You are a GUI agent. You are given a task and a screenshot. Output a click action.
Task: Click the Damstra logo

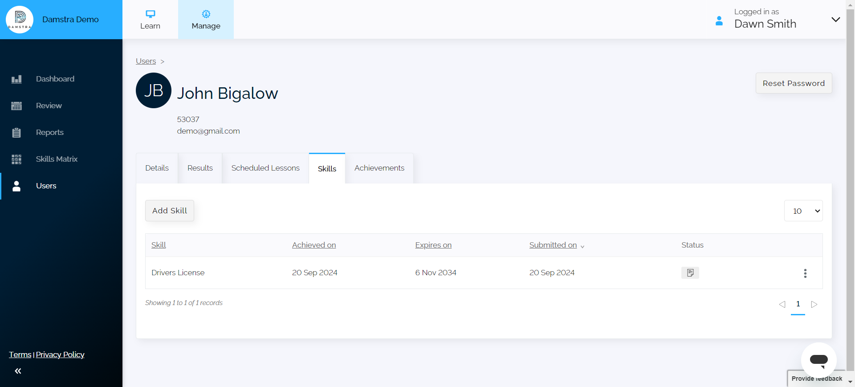20,20
